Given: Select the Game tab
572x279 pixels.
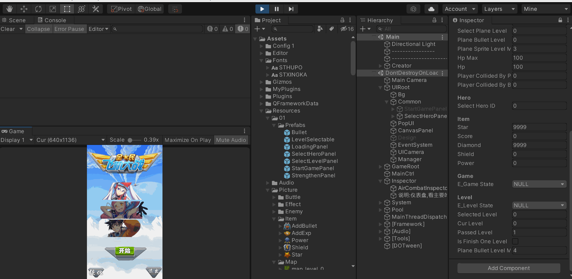Looking at the screenshot, I should [13, 131].
